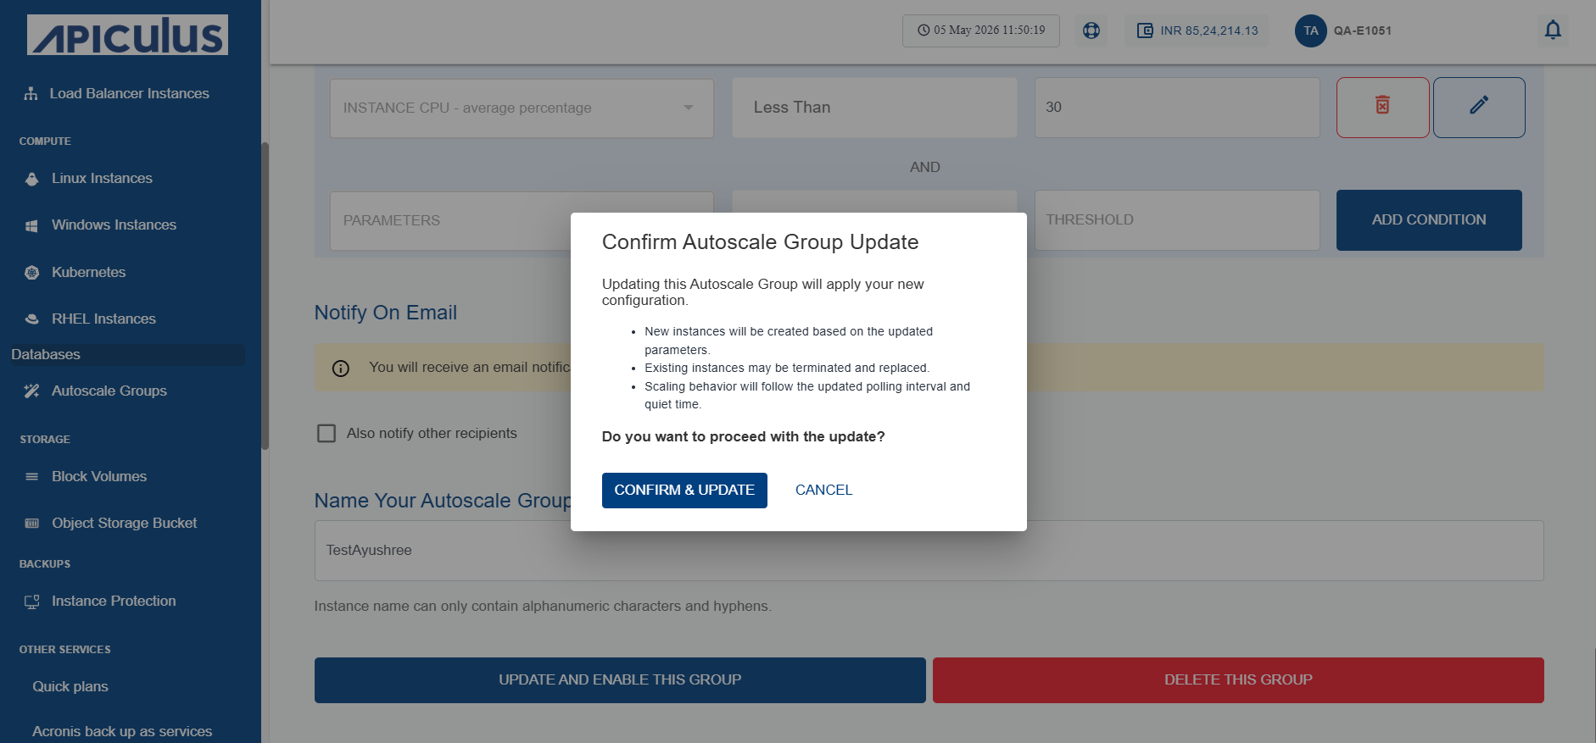
Task: Click UPDATE AND ENABLE THIS GROUP
Action: point(620,680)
